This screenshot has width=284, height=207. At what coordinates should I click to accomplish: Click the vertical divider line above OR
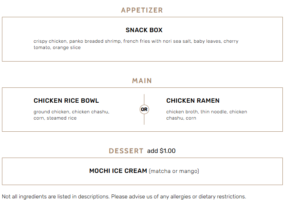144,99
